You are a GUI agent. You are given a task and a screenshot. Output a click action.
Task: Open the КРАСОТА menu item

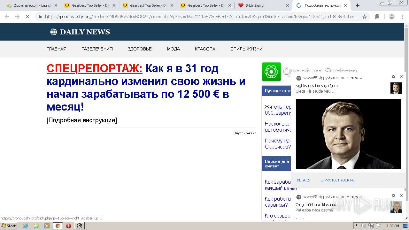coord(205,49)
